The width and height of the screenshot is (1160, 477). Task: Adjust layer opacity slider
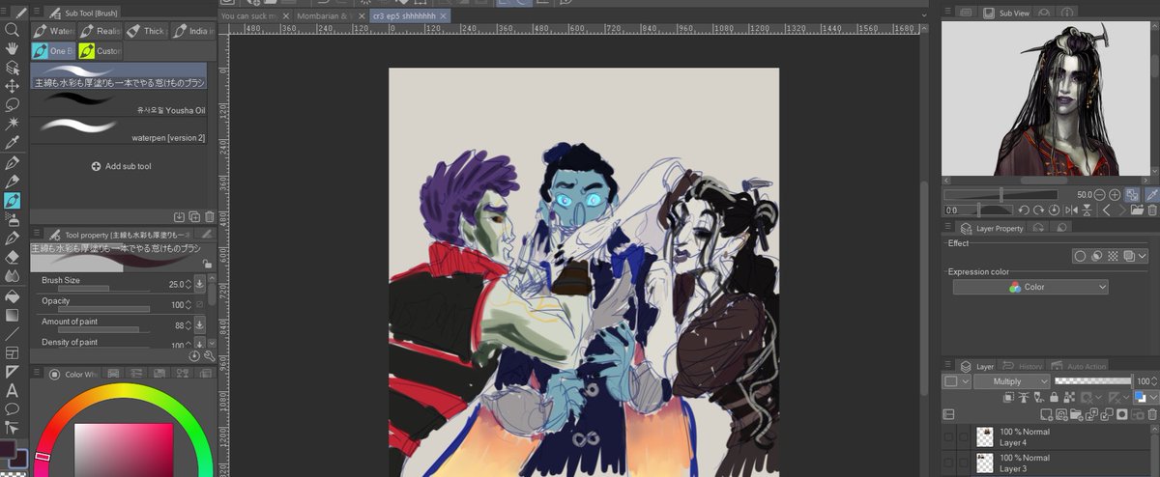click(x=1093, y=381)
